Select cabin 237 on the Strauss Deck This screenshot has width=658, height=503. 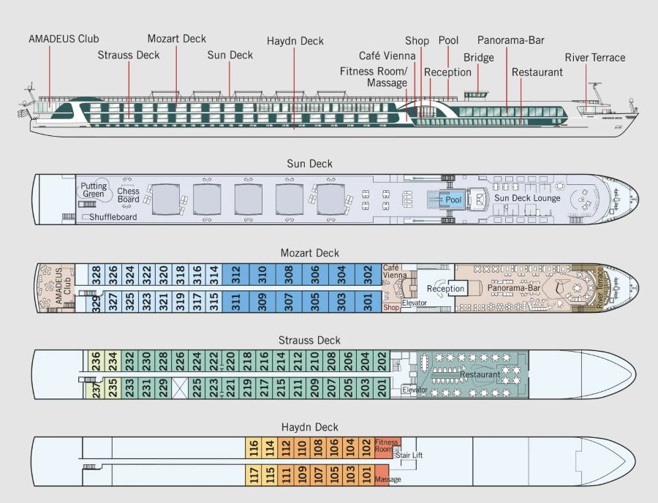[x=96, y=390]
